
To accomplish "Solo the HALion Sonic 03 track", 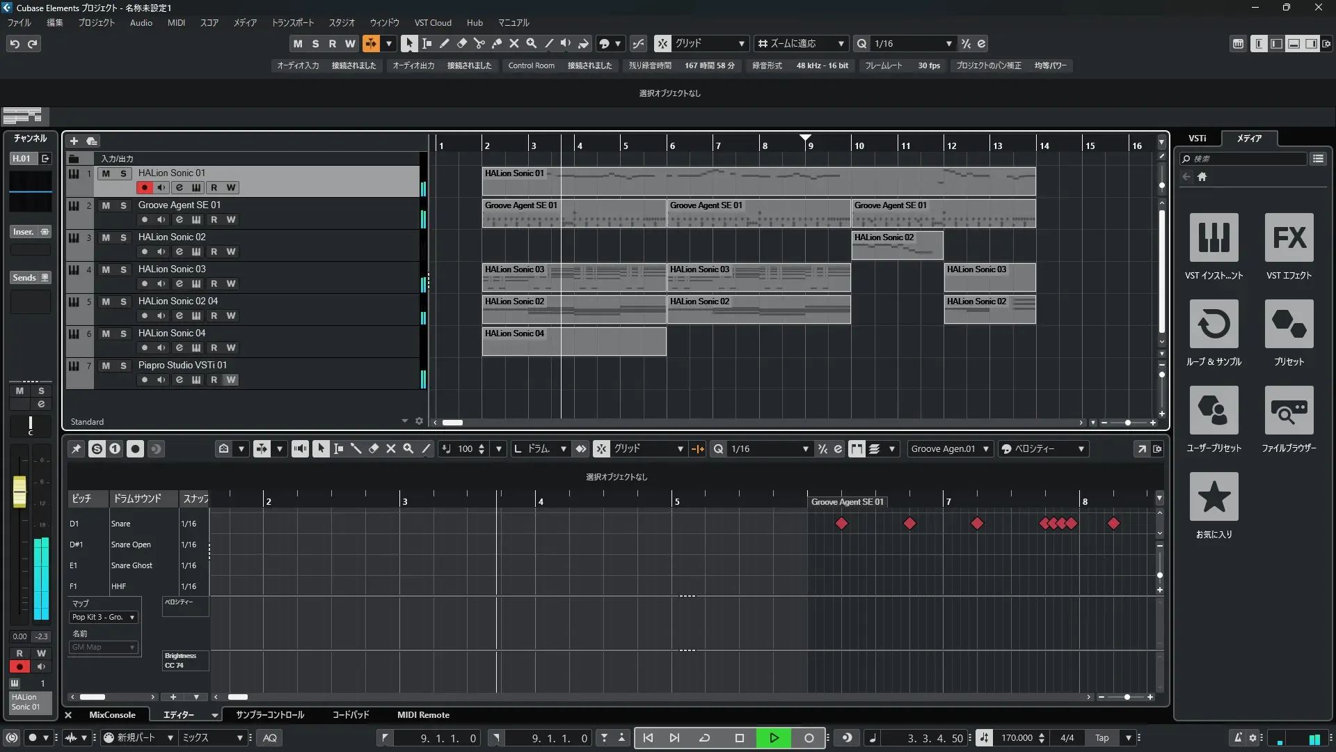I will [123, 269].
